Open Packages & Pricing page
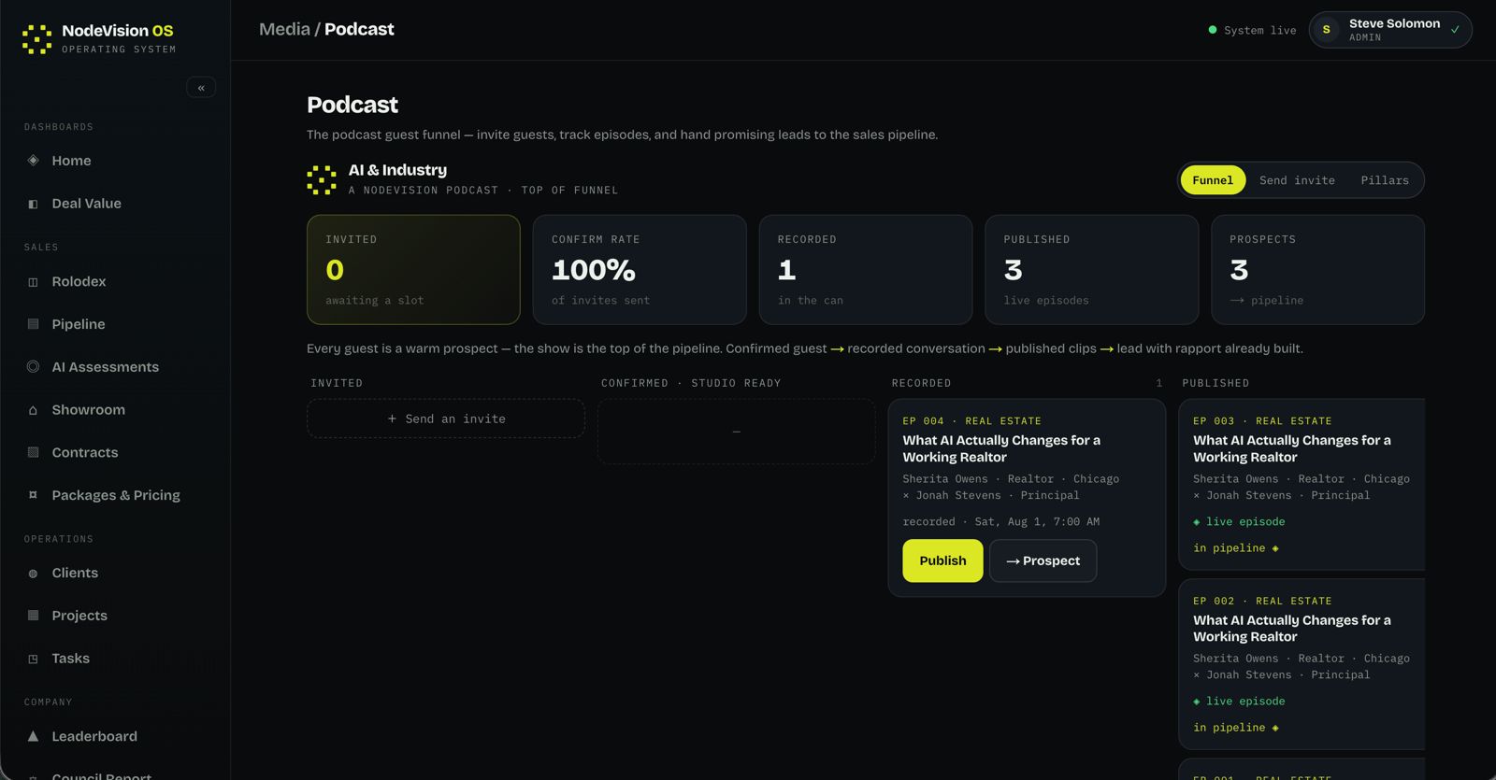Image resolution: width=1496 pixels, height=780 pixels. pos(115,495)
